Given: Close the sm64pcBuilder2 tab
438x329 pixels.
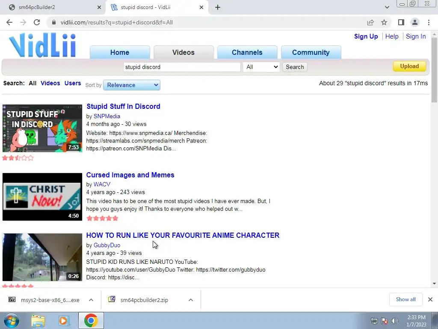Looking at the screenshot, I should tap(99, 7).
